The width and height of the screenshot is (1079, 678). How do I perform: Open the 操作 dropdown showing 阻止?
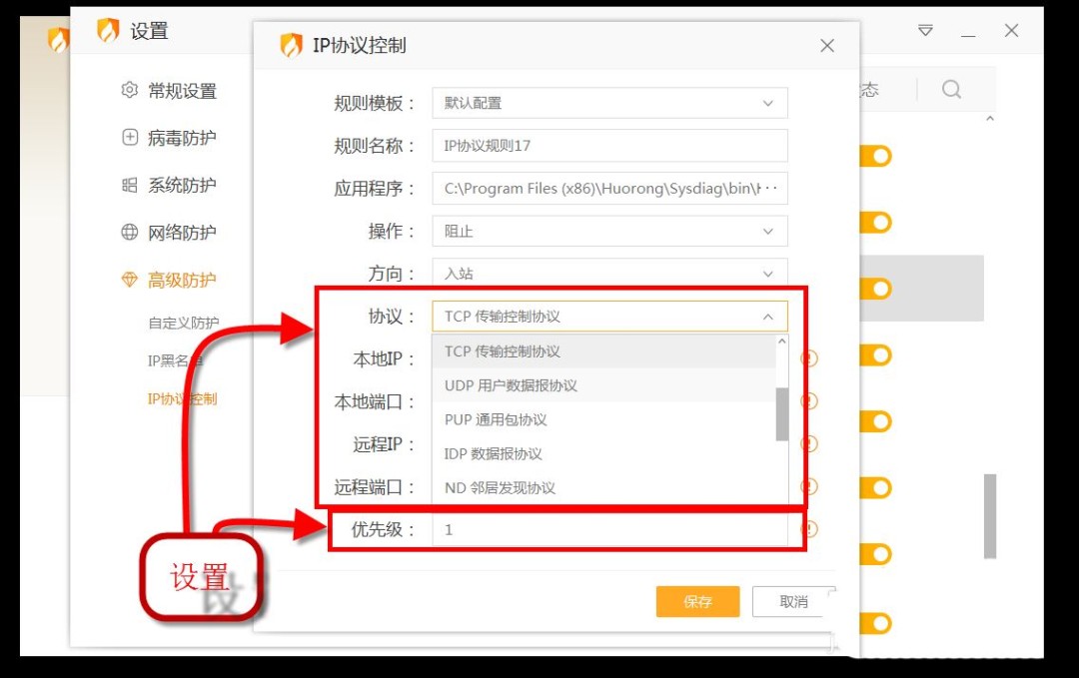coord(609,231)
